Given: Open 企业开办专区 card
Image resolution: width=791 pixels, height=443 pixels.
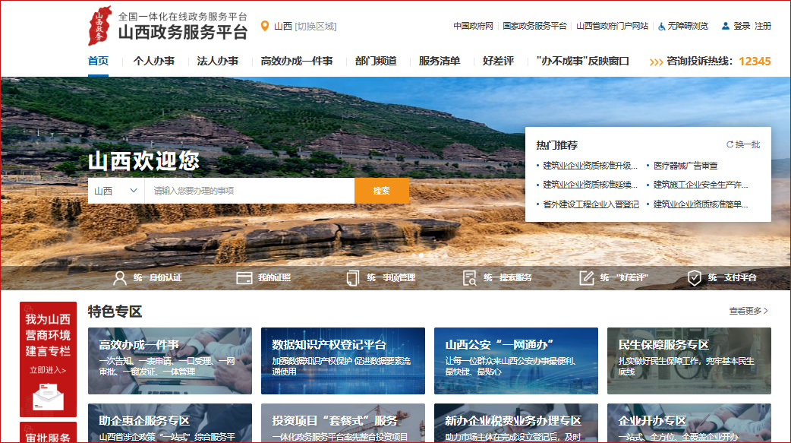Looking at the screenshot, I should 689,422.
